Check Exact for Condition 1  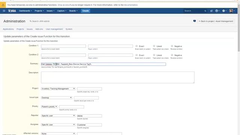136,46
